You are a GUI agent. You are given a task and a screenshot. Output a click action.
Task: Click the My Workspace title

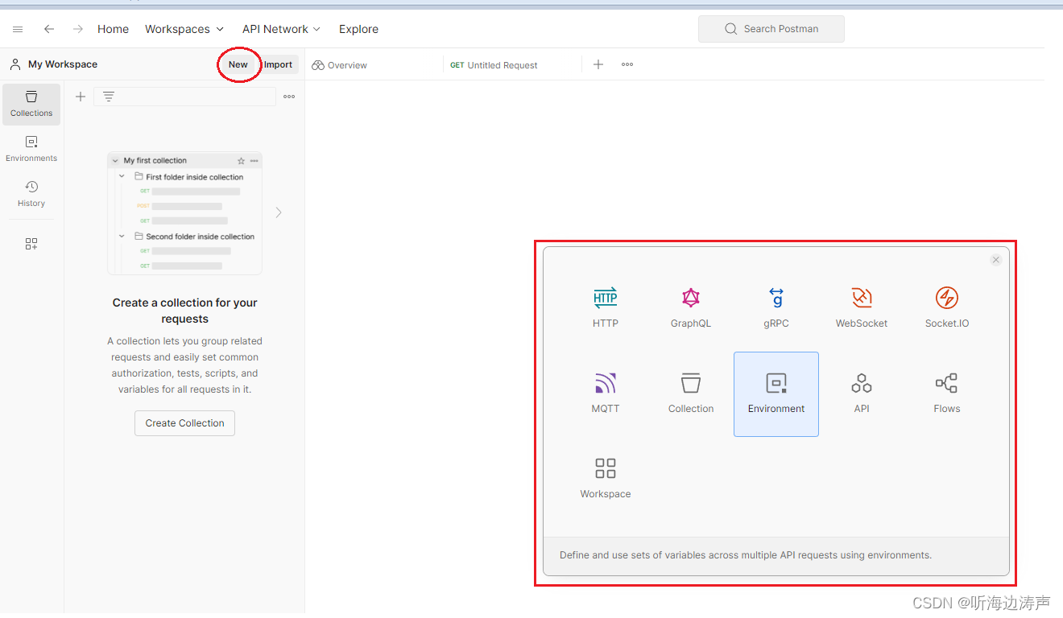click(x=63, y=64)
